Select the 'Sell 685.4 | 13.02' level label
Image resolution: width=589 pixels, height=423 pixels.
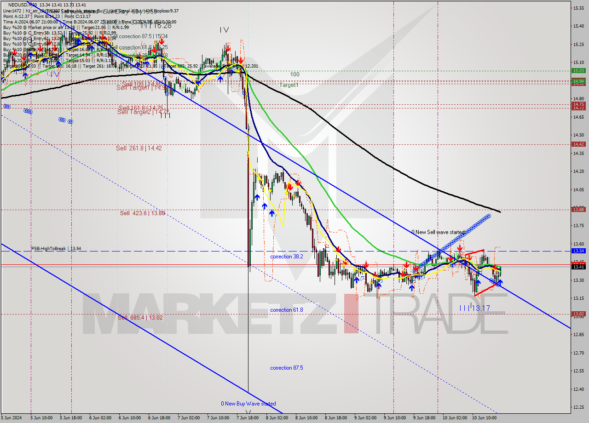(x=140, y=317)
